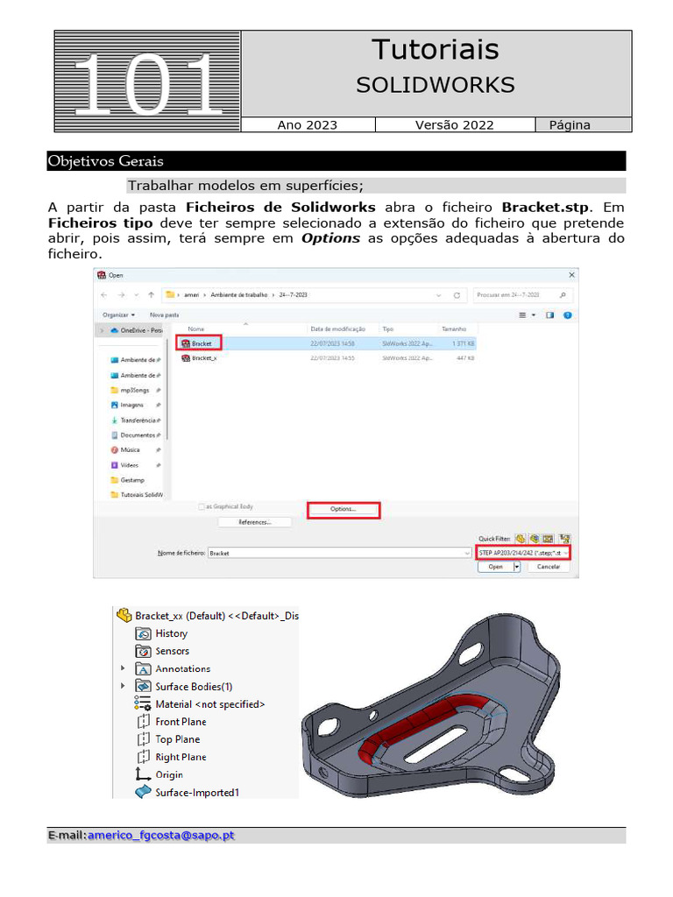The height and width of the screenshot is (897, 673).
Task: Click the forward navigation arrow
Action: 121,295
